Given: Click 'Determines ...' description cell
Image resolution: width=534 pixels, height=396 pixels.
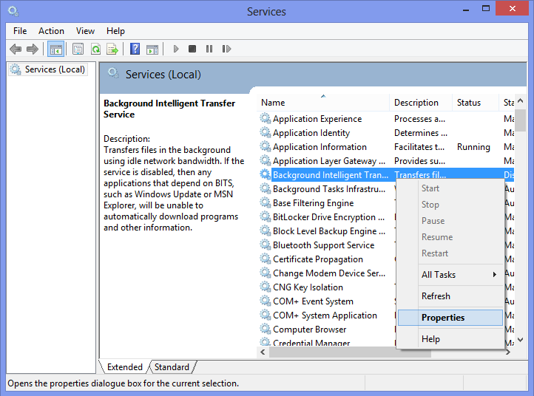Looking at the screenshot, I should pos(421,133).
